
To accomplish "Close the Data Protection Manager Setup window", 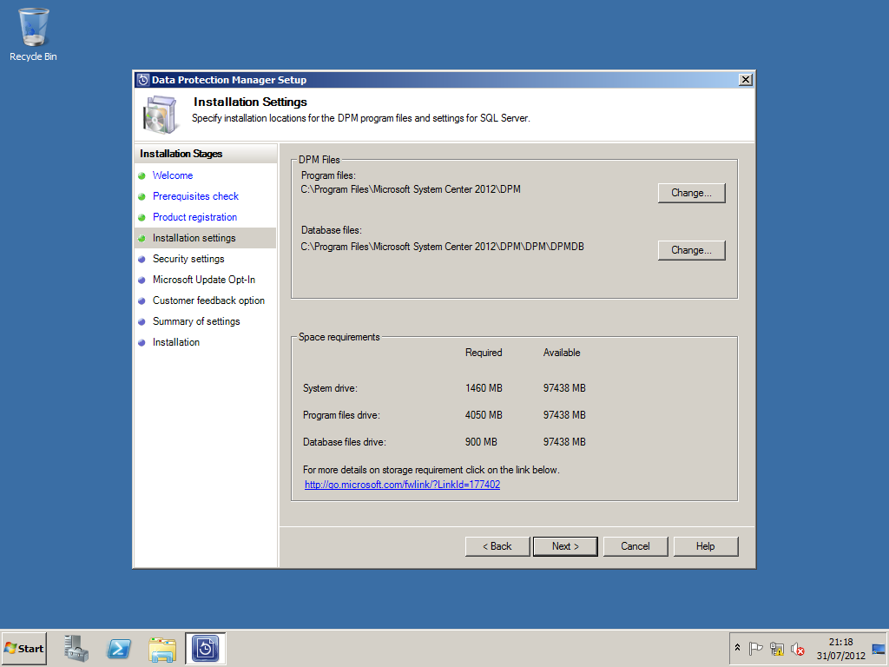I will [746, 80].
